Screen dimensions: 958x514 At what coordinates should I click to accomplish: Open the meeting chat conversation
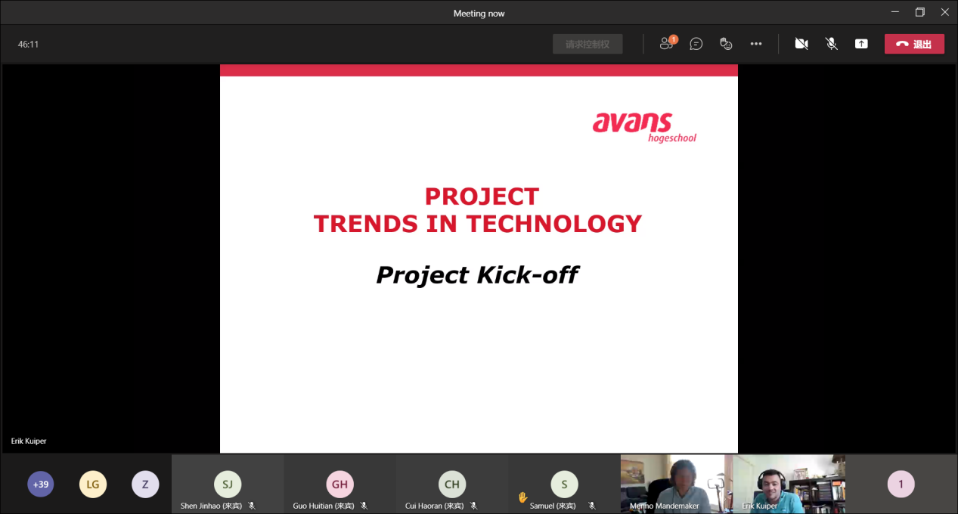696,44
